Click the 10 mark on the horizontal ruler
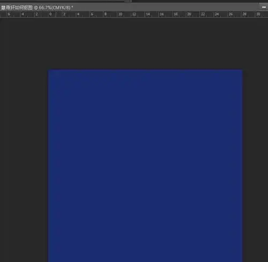 (120, 14)
